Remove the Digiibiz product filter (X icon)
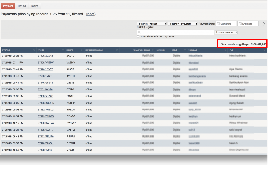Image resolution: width=268 pixels, height=170 pixels. 138,27
